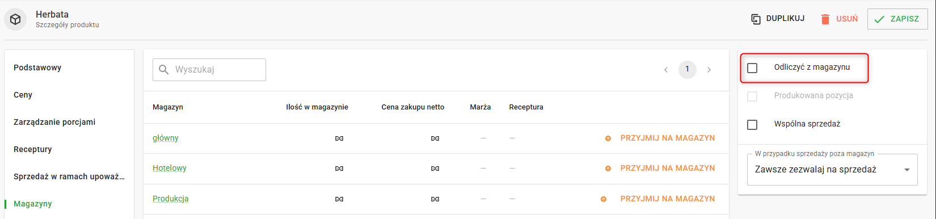Click PRZYJMIJ NA MAGAZYN for Produkcja
Image resolution: width=936 pixels, height=219 pixels.
[x=668, y=199]
